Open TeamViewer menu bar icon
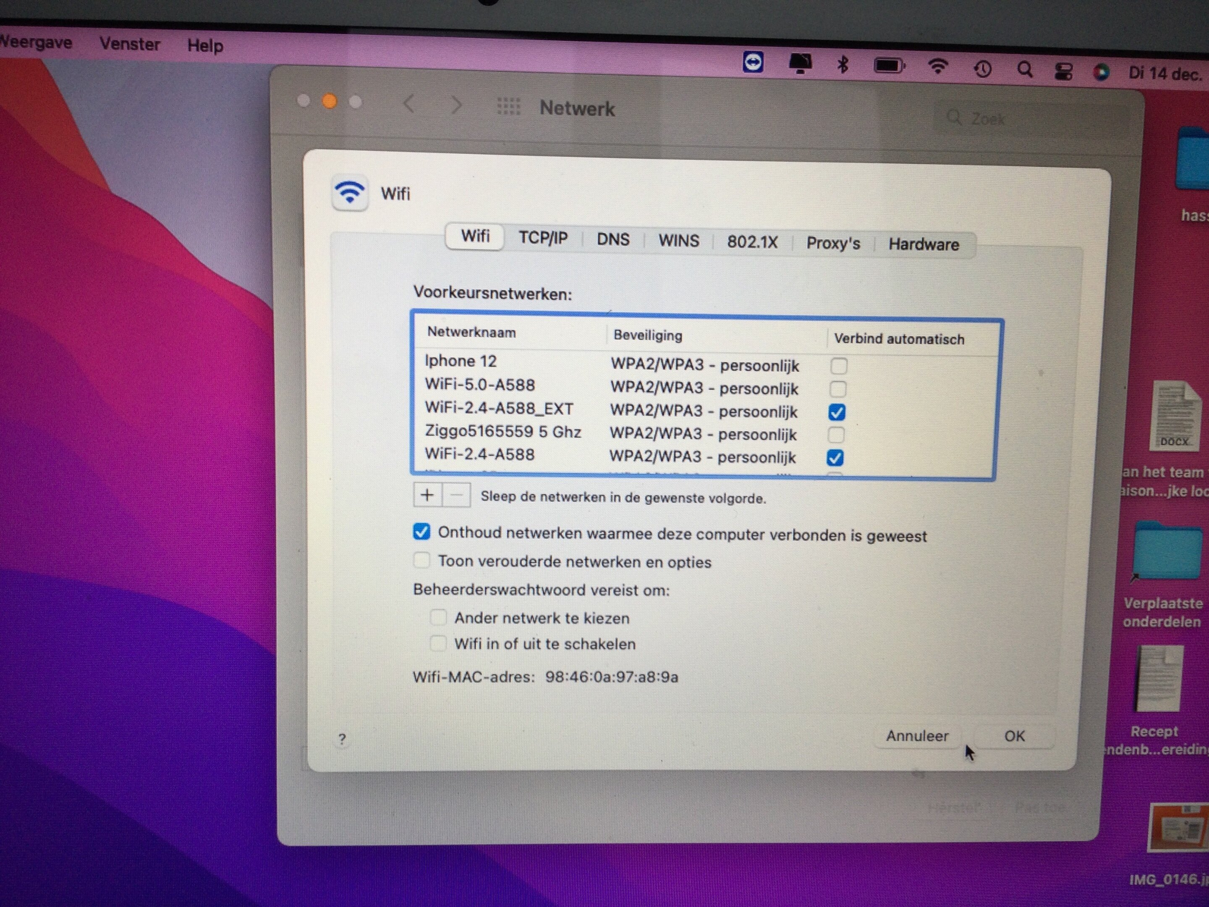1209x907 pixels. [753, 62]
